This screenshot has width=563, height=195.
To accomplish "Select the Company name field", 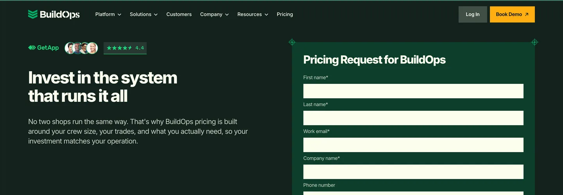I will 413,172.
